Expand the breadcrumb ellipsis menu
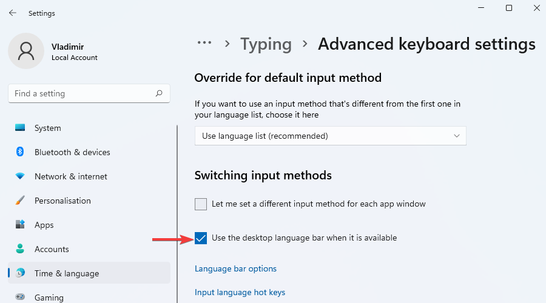This screenshot has width=546, height=303. [204, 43]
